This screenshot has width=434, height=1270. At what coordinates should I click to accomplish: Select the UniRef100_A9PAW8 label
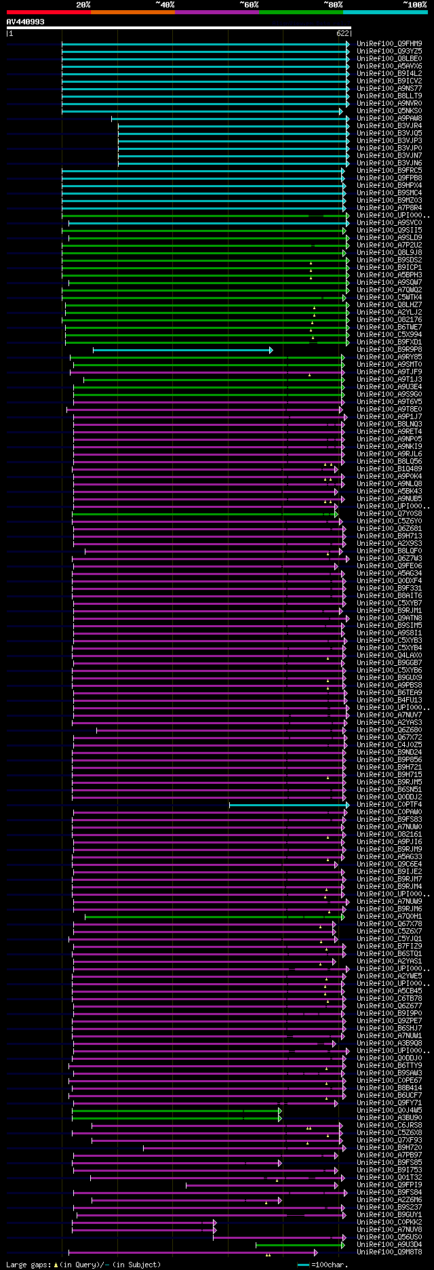[389, 119]
